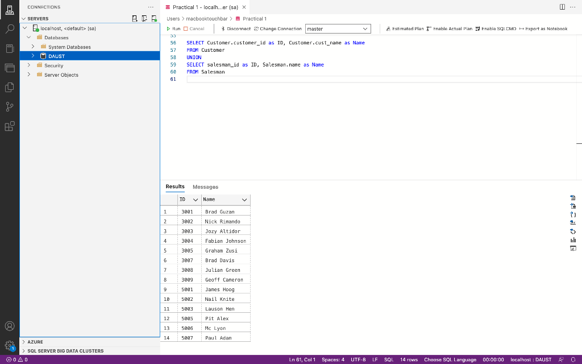This screenshot has width=582, height=364.
Task: Click localhost : DAUST connection status
Action: 531,359
